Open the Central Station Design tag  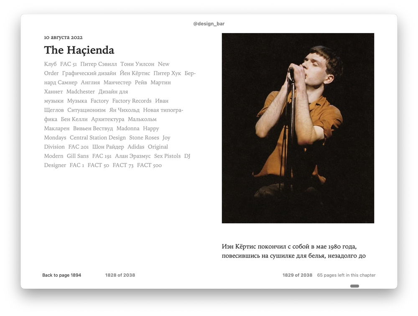[x=97, y=138]
